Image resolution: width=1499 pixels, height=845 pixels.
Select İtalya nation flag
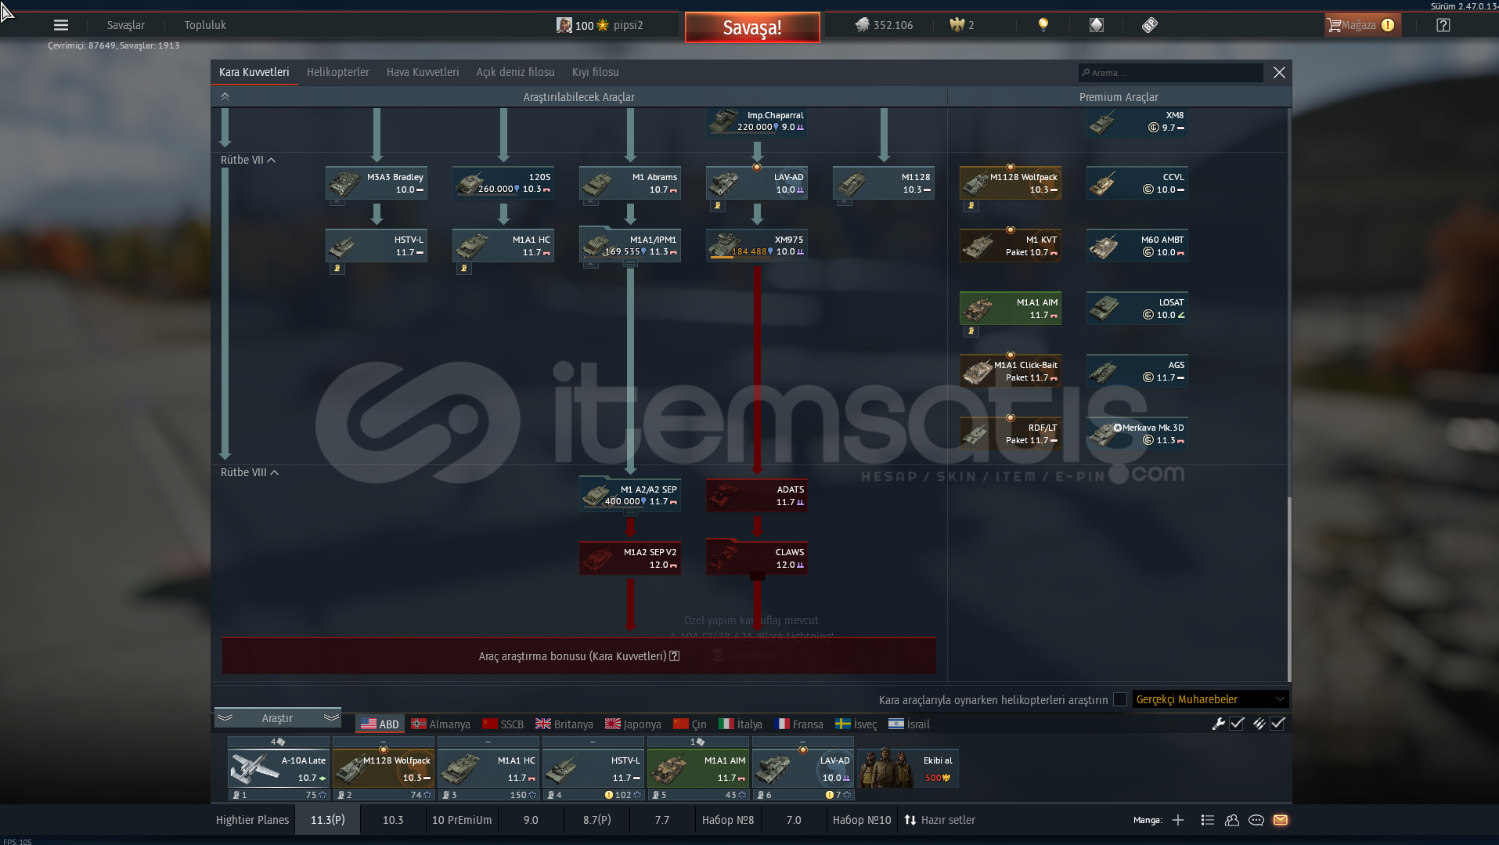click(x=740, y=724)
